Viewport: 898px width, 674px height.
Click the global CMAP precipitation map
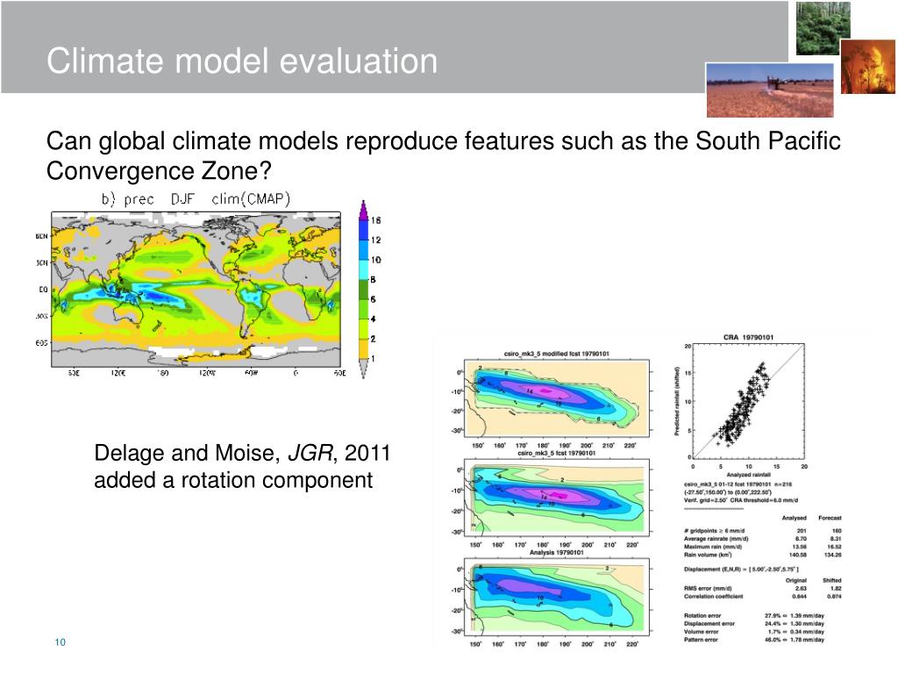(196, 290)
